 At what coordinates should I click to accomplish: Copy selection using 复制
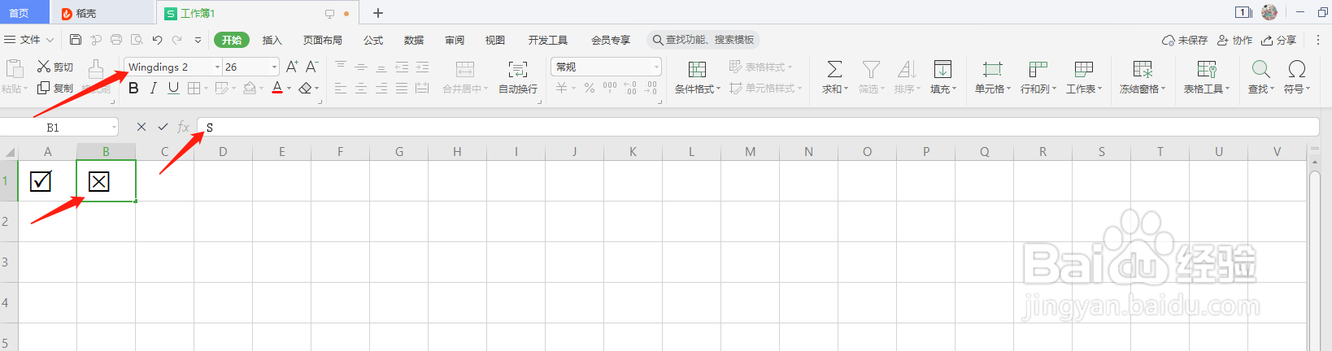coord(55,88)
